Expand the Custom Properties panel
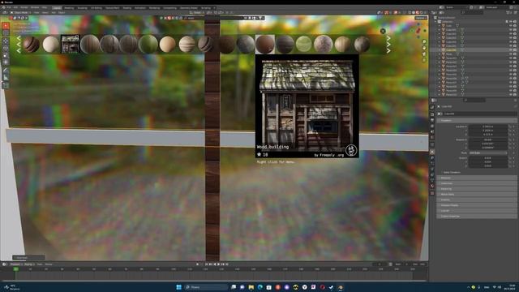 click(477, 217)
